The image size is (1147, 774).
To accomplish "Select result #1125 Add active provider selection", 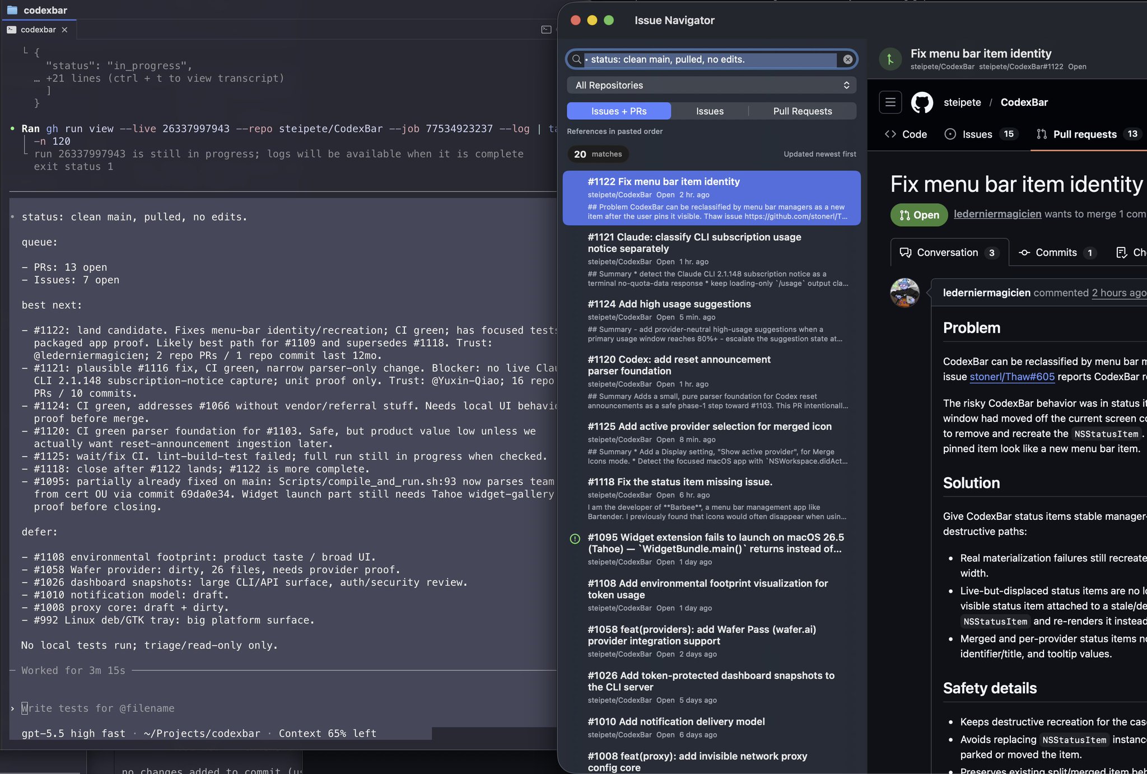I will [x=711, y=443].
